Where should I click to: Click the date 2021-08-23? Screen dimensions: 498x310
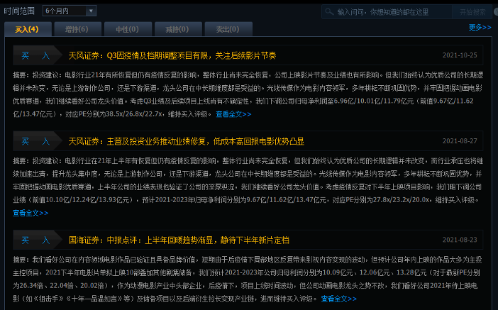(460, 240)
